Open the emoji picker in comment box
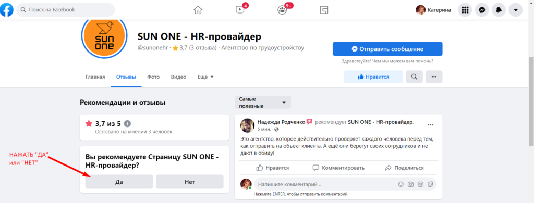Viewport: 534px width, 203px height. pyautogui.click(x=401, y=184)
